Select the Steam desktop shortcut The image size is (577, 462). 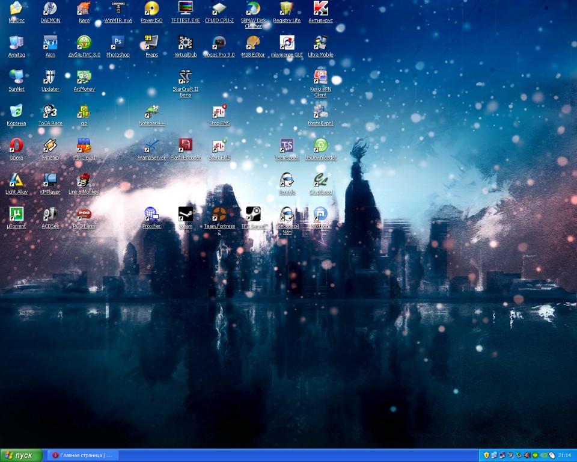(x=186, y=214)
